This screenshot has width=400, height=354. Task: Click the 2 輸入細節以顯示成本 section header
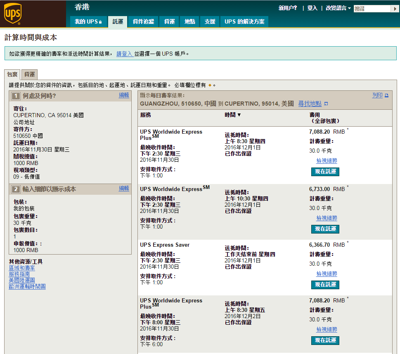point(70,189)
